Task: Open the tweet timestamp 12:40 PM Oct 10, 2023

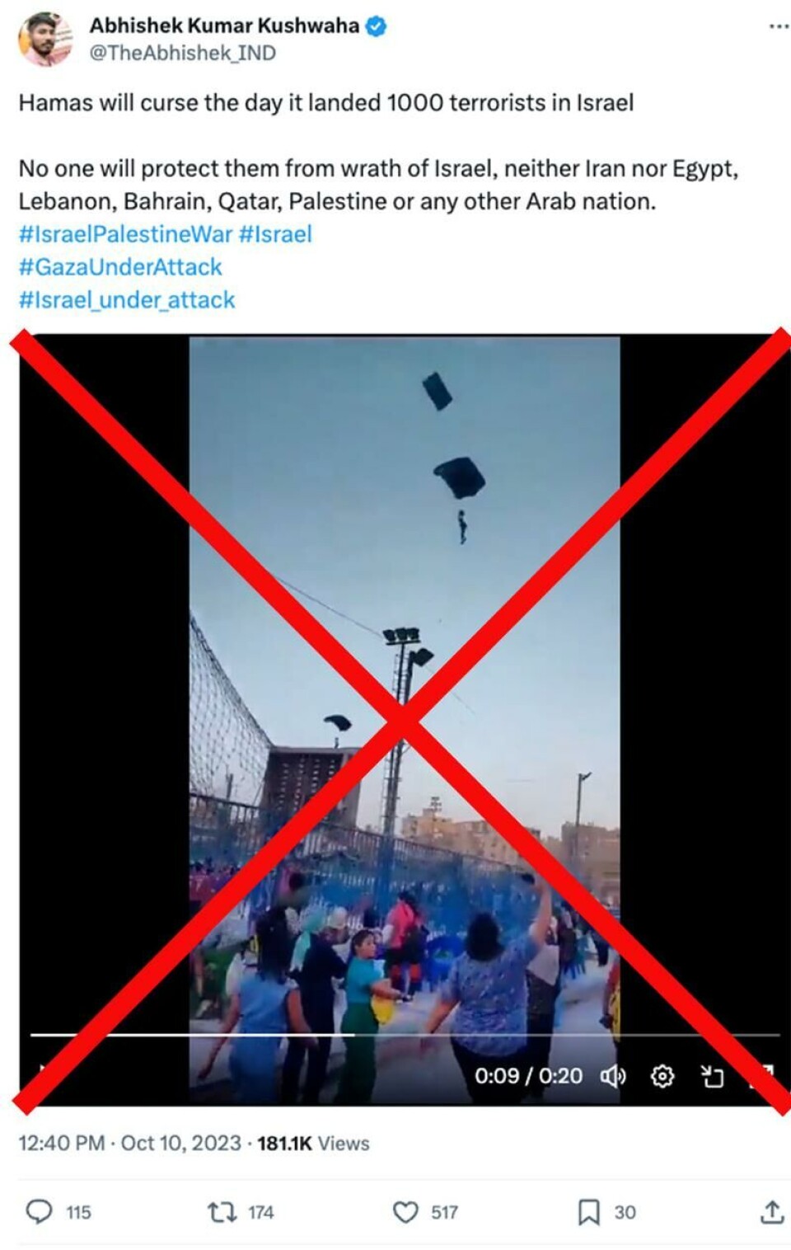Action: 129,1144
